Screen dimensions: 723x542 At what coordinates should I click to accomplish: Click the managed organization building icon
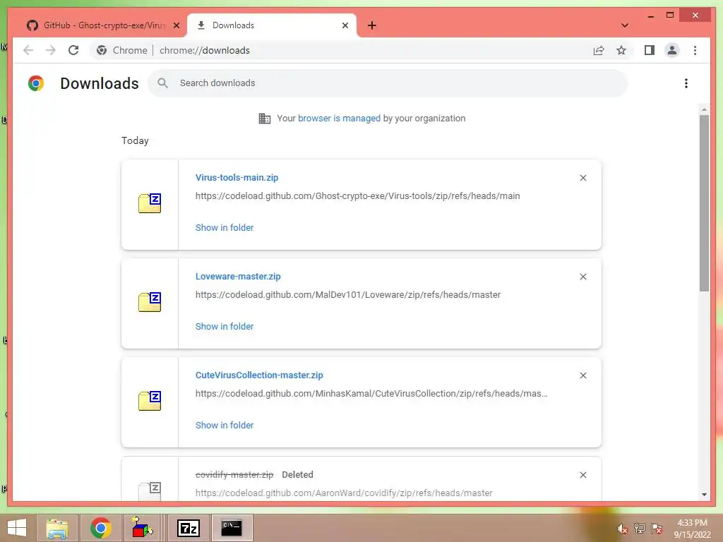[x=265, y=119]
